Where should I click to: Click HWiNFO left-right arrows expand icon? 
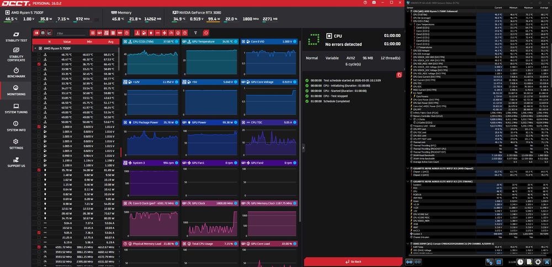(x=410, y=263)
